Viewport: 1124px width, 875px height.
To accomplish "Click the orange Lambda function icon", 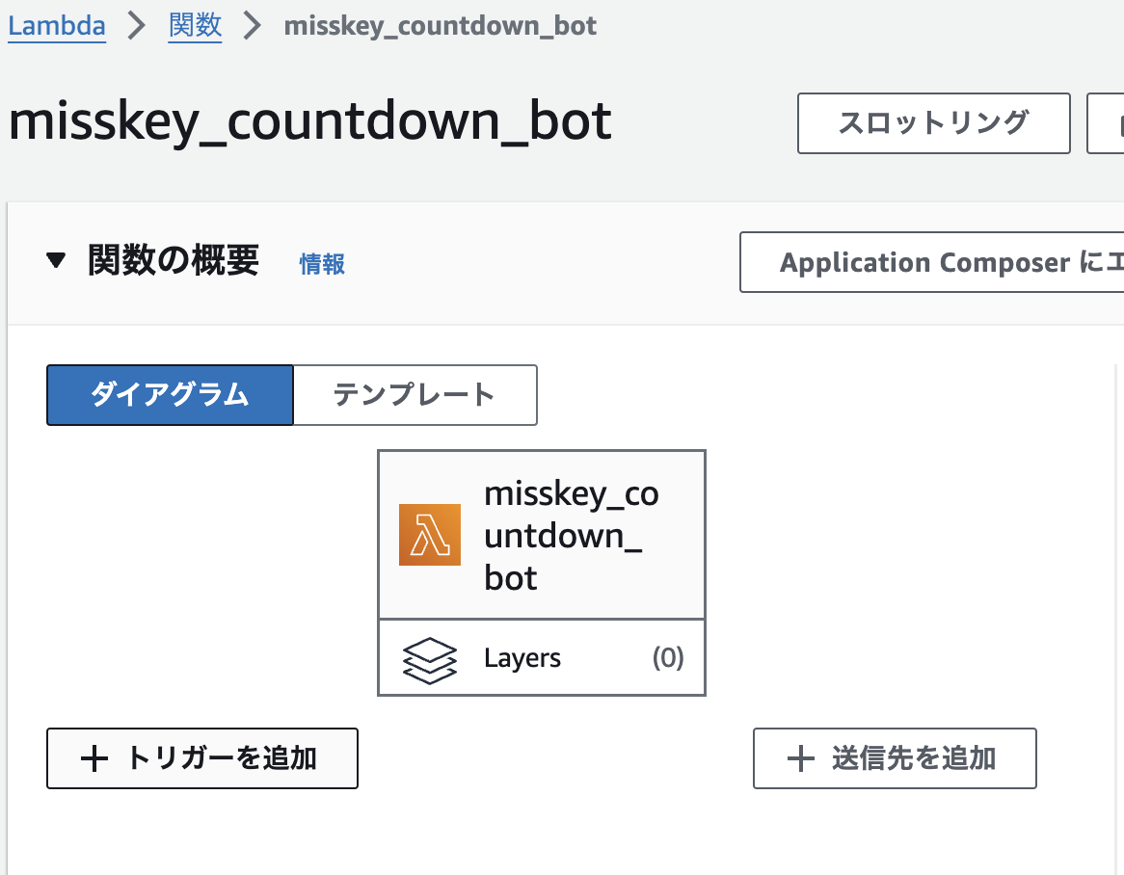I will (429, 535).
